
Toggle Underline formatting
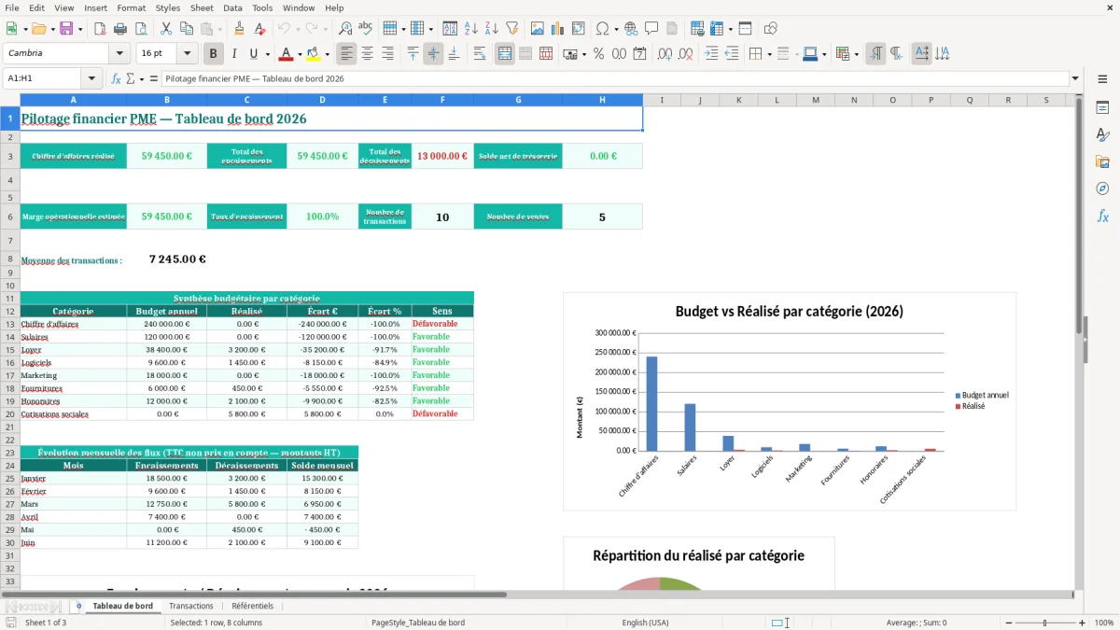point(253,54)
